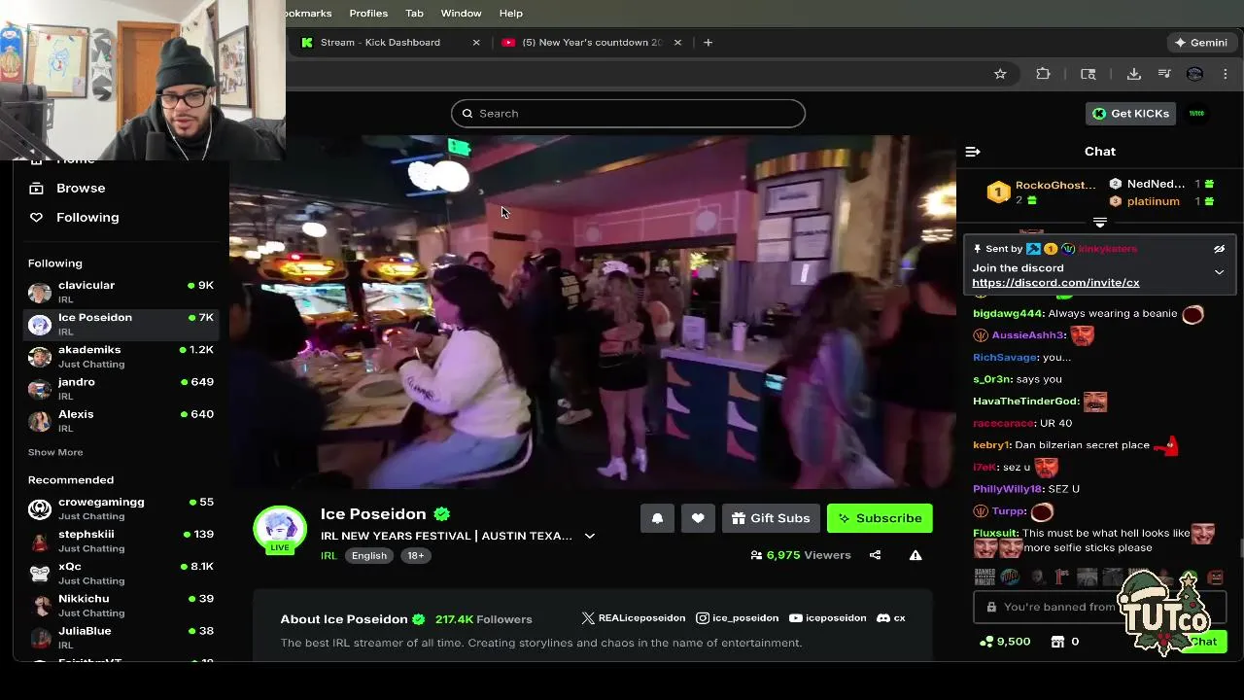Open the Window menu in menu bar
Viewport: 1244px width, 700px height.
point(461,14)
